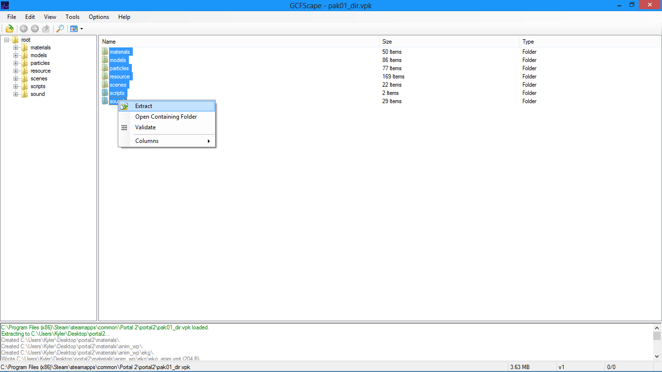
Task: Click the resource name in file list
Action: click(120, 77)
